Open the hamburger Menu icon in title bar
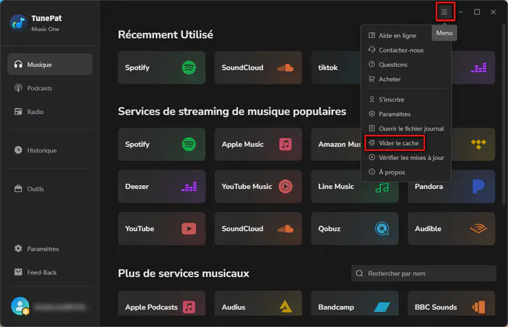Screen dimensions: 508x327 [x=444, y=12]
